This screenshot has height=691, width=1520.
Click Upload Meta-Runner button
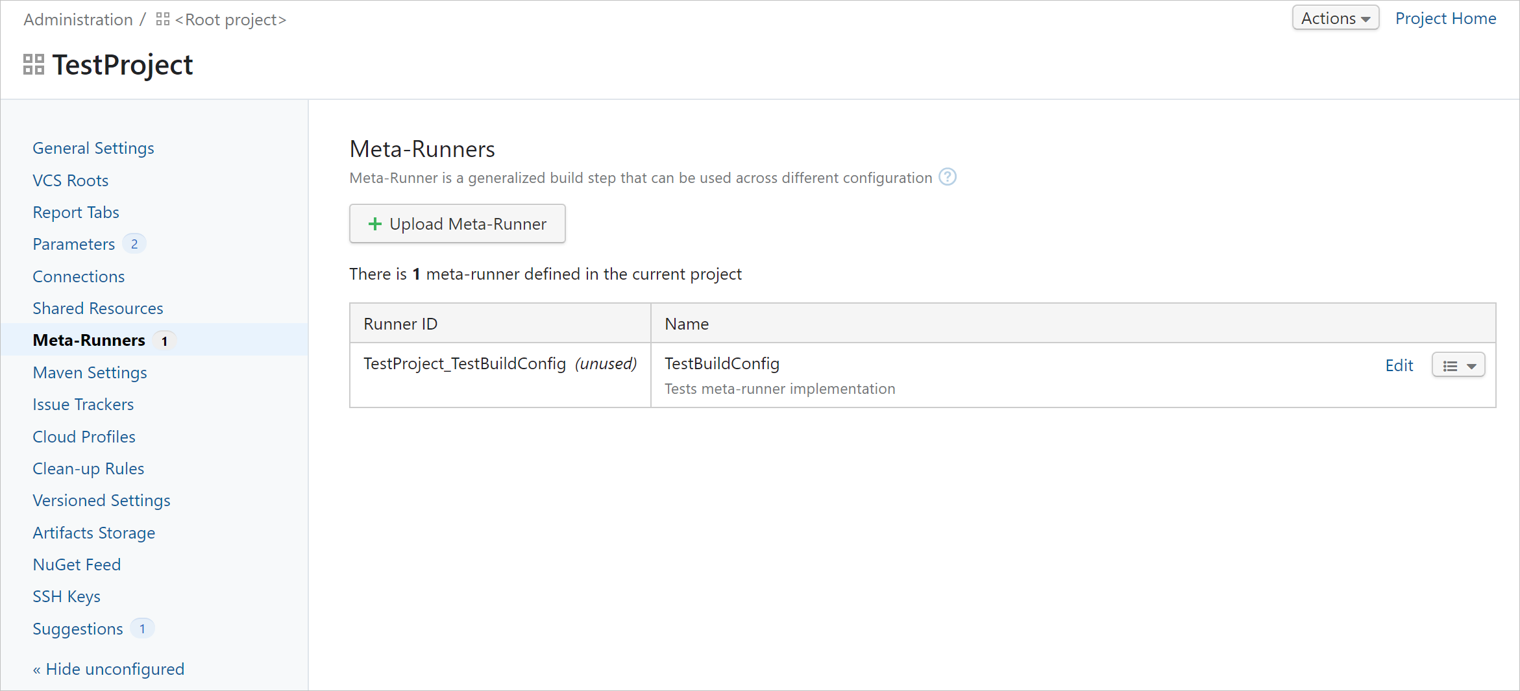tap(458, 224)
